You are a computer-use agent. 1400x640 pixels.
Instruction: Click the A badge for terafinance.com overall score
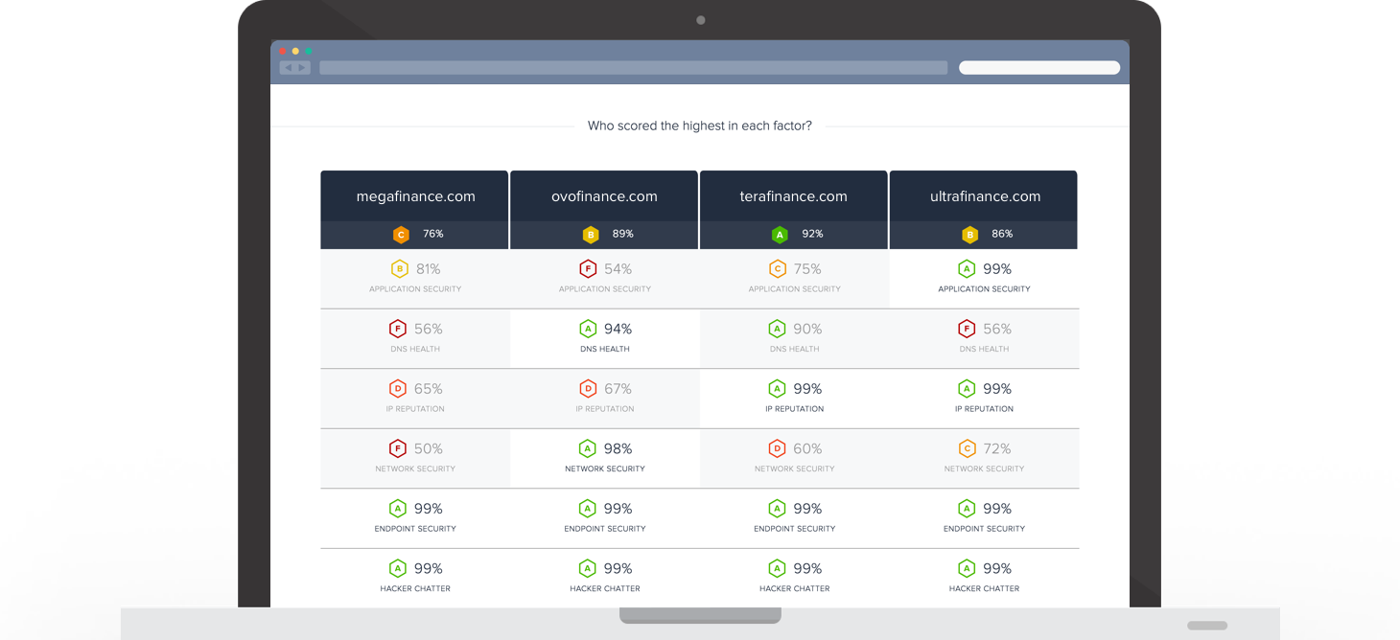tap(779, 233)
